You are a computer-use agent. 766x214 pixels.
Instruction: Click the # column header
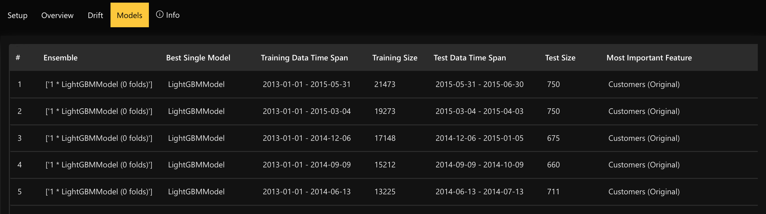click(18, 58)
